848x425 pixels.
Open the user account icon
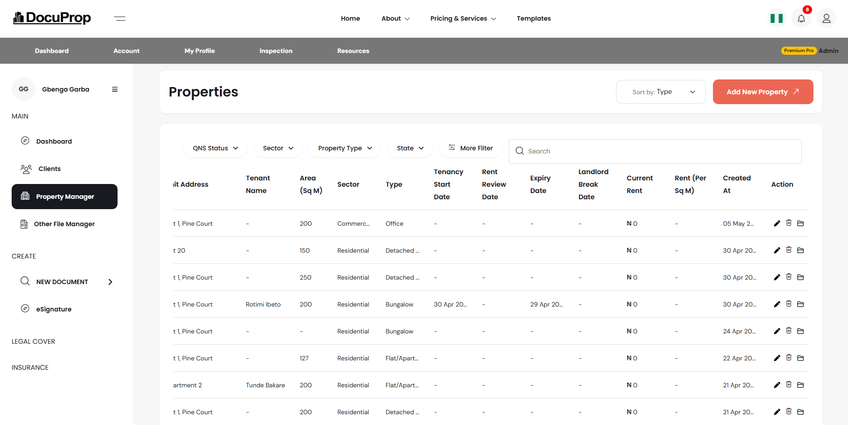826,18
